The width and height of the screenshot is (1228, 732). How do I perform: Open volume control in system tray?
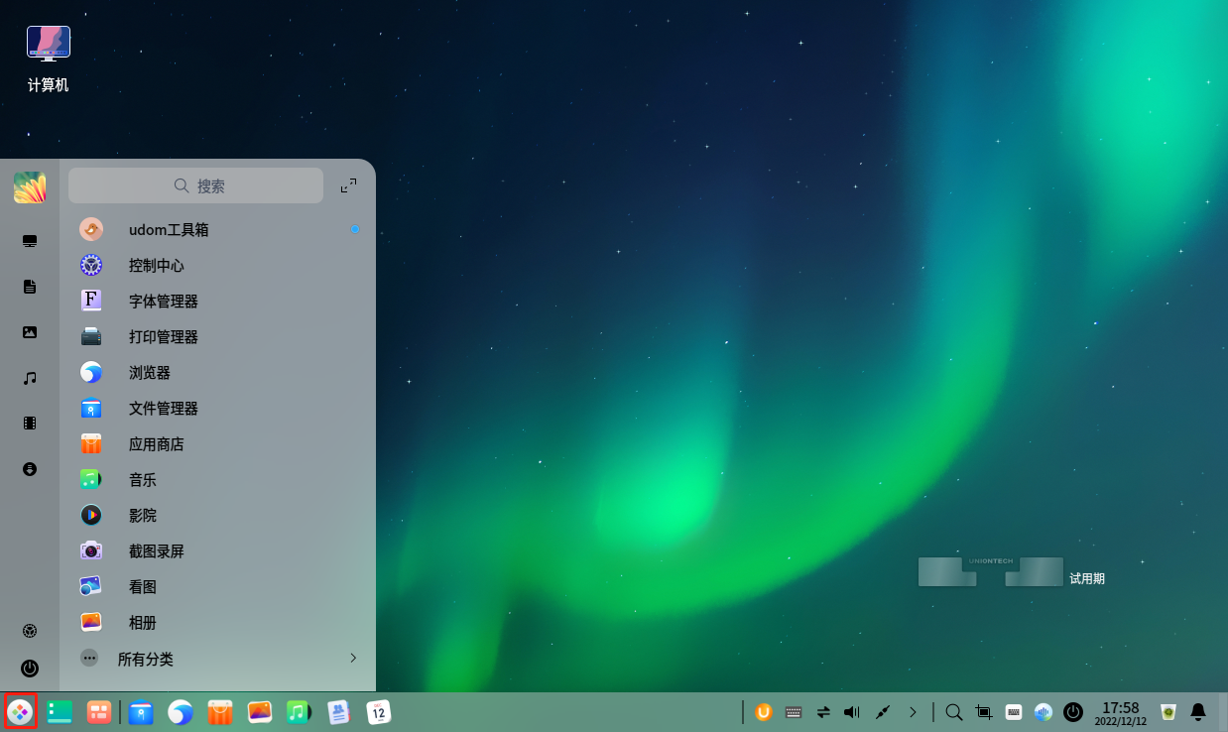(851, 712)
